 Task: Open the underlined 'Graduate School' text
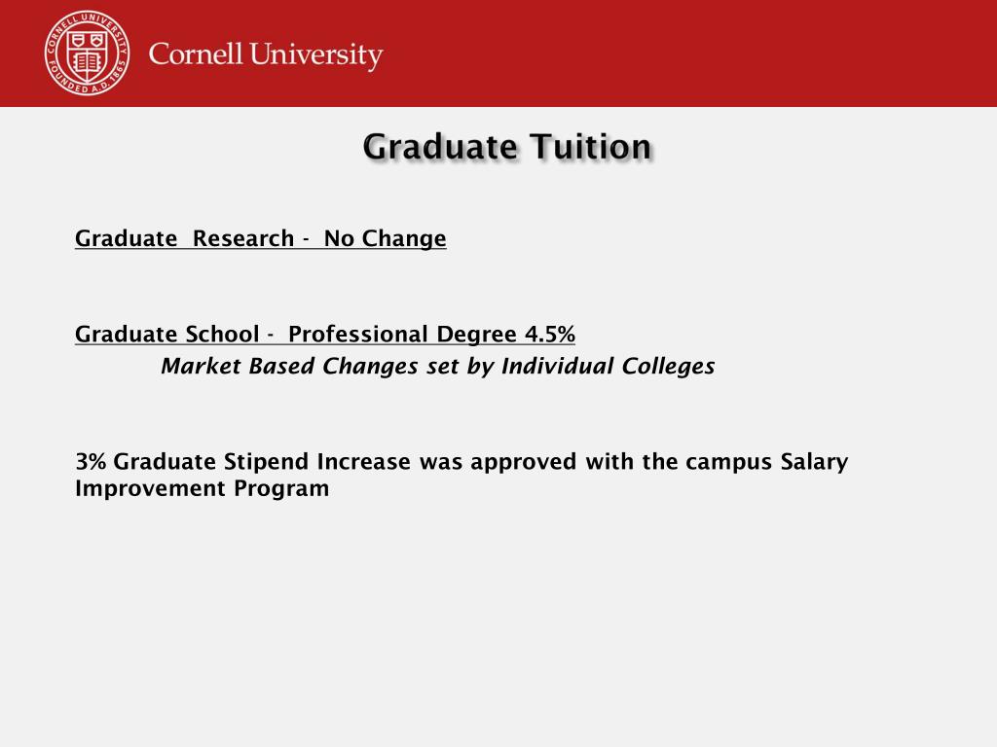coord(167,335)
